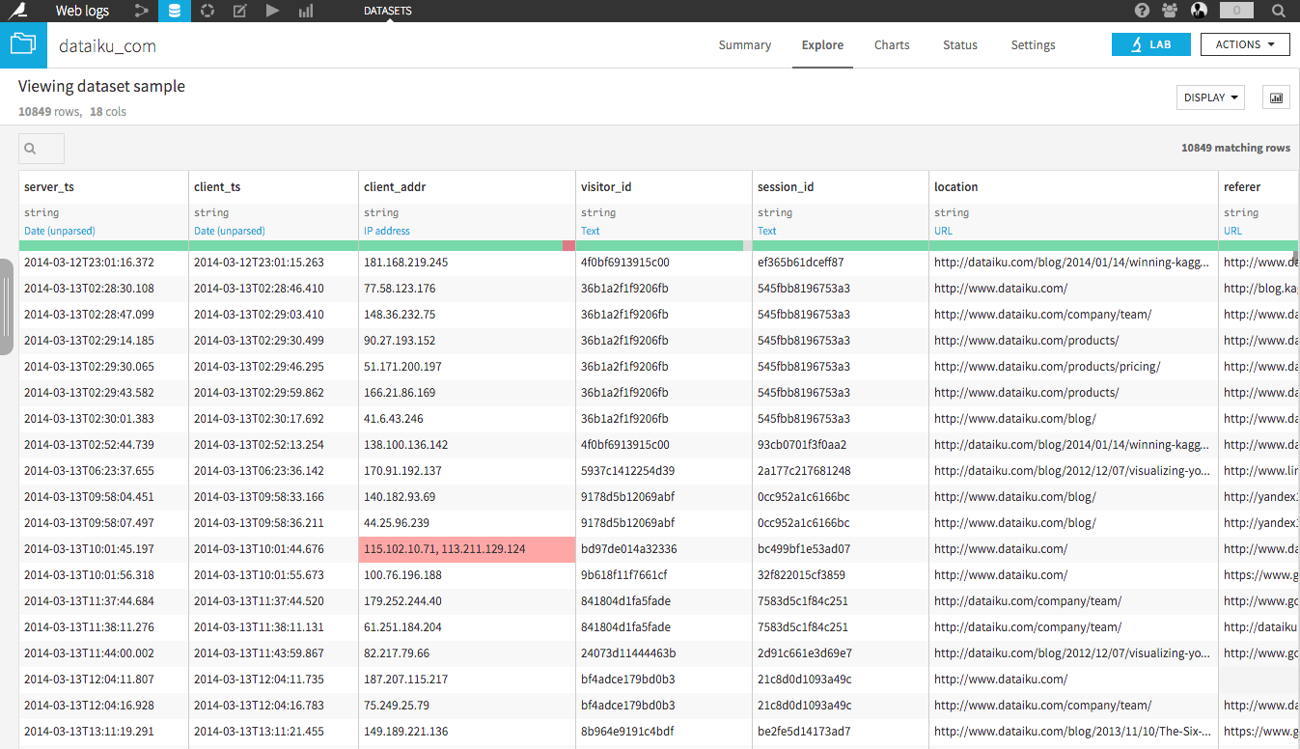The width and height of the screenshot is (1300, 749).
Task: Open the circular Recipes icon
Action: point(207,11)
